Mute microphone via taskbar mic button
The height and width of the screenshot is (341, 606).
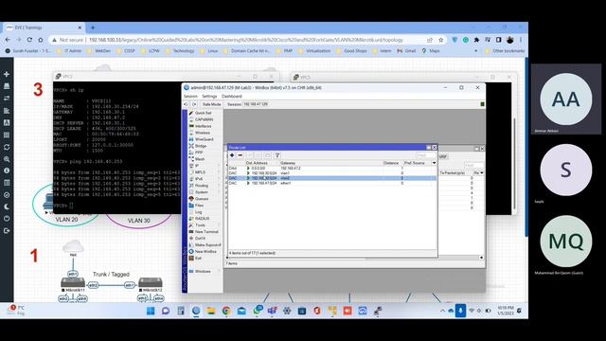pyautogui.click(x=460, y=311)
